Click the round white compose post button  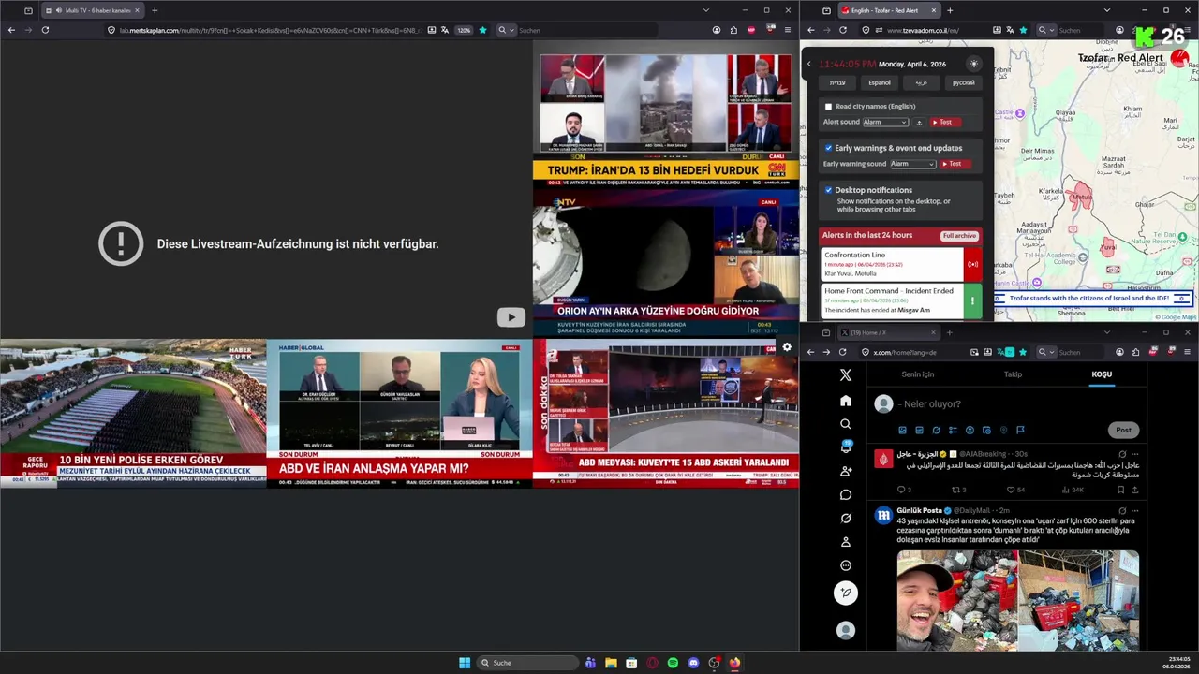click(846, 593)
